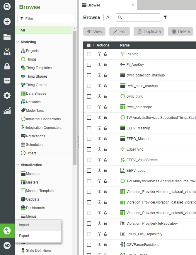Open Timers in the Modeling tree
196x255 pixels.
[x=29, y=153]
